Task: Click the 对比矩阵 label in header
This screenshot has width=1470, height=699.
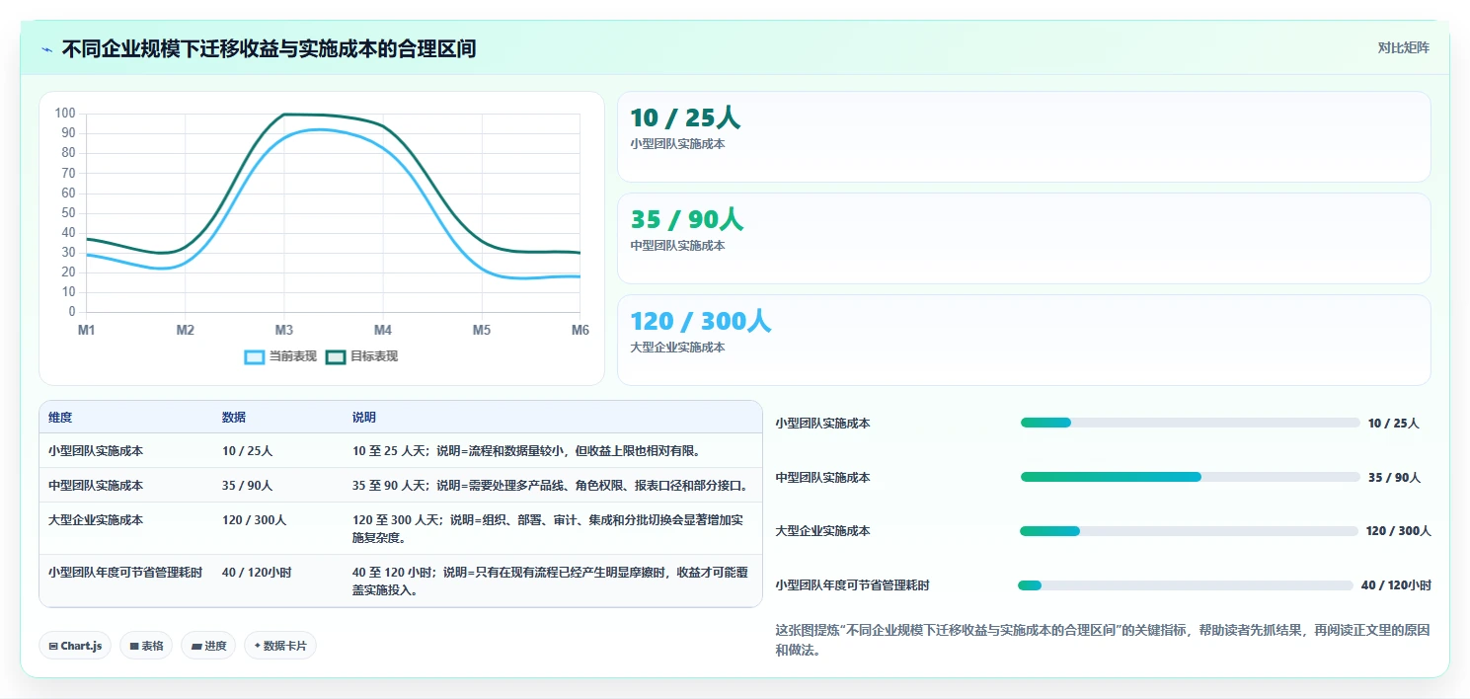Action: tap(1403, 47)
